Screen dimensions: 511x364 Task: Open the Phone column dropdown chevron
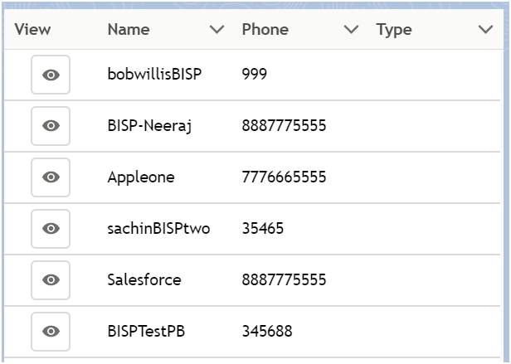coord(352,29)
